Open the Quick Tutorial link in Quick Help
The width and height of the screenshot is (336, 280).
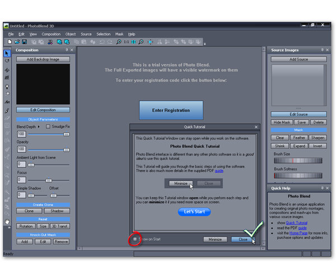tap(297, 223)
